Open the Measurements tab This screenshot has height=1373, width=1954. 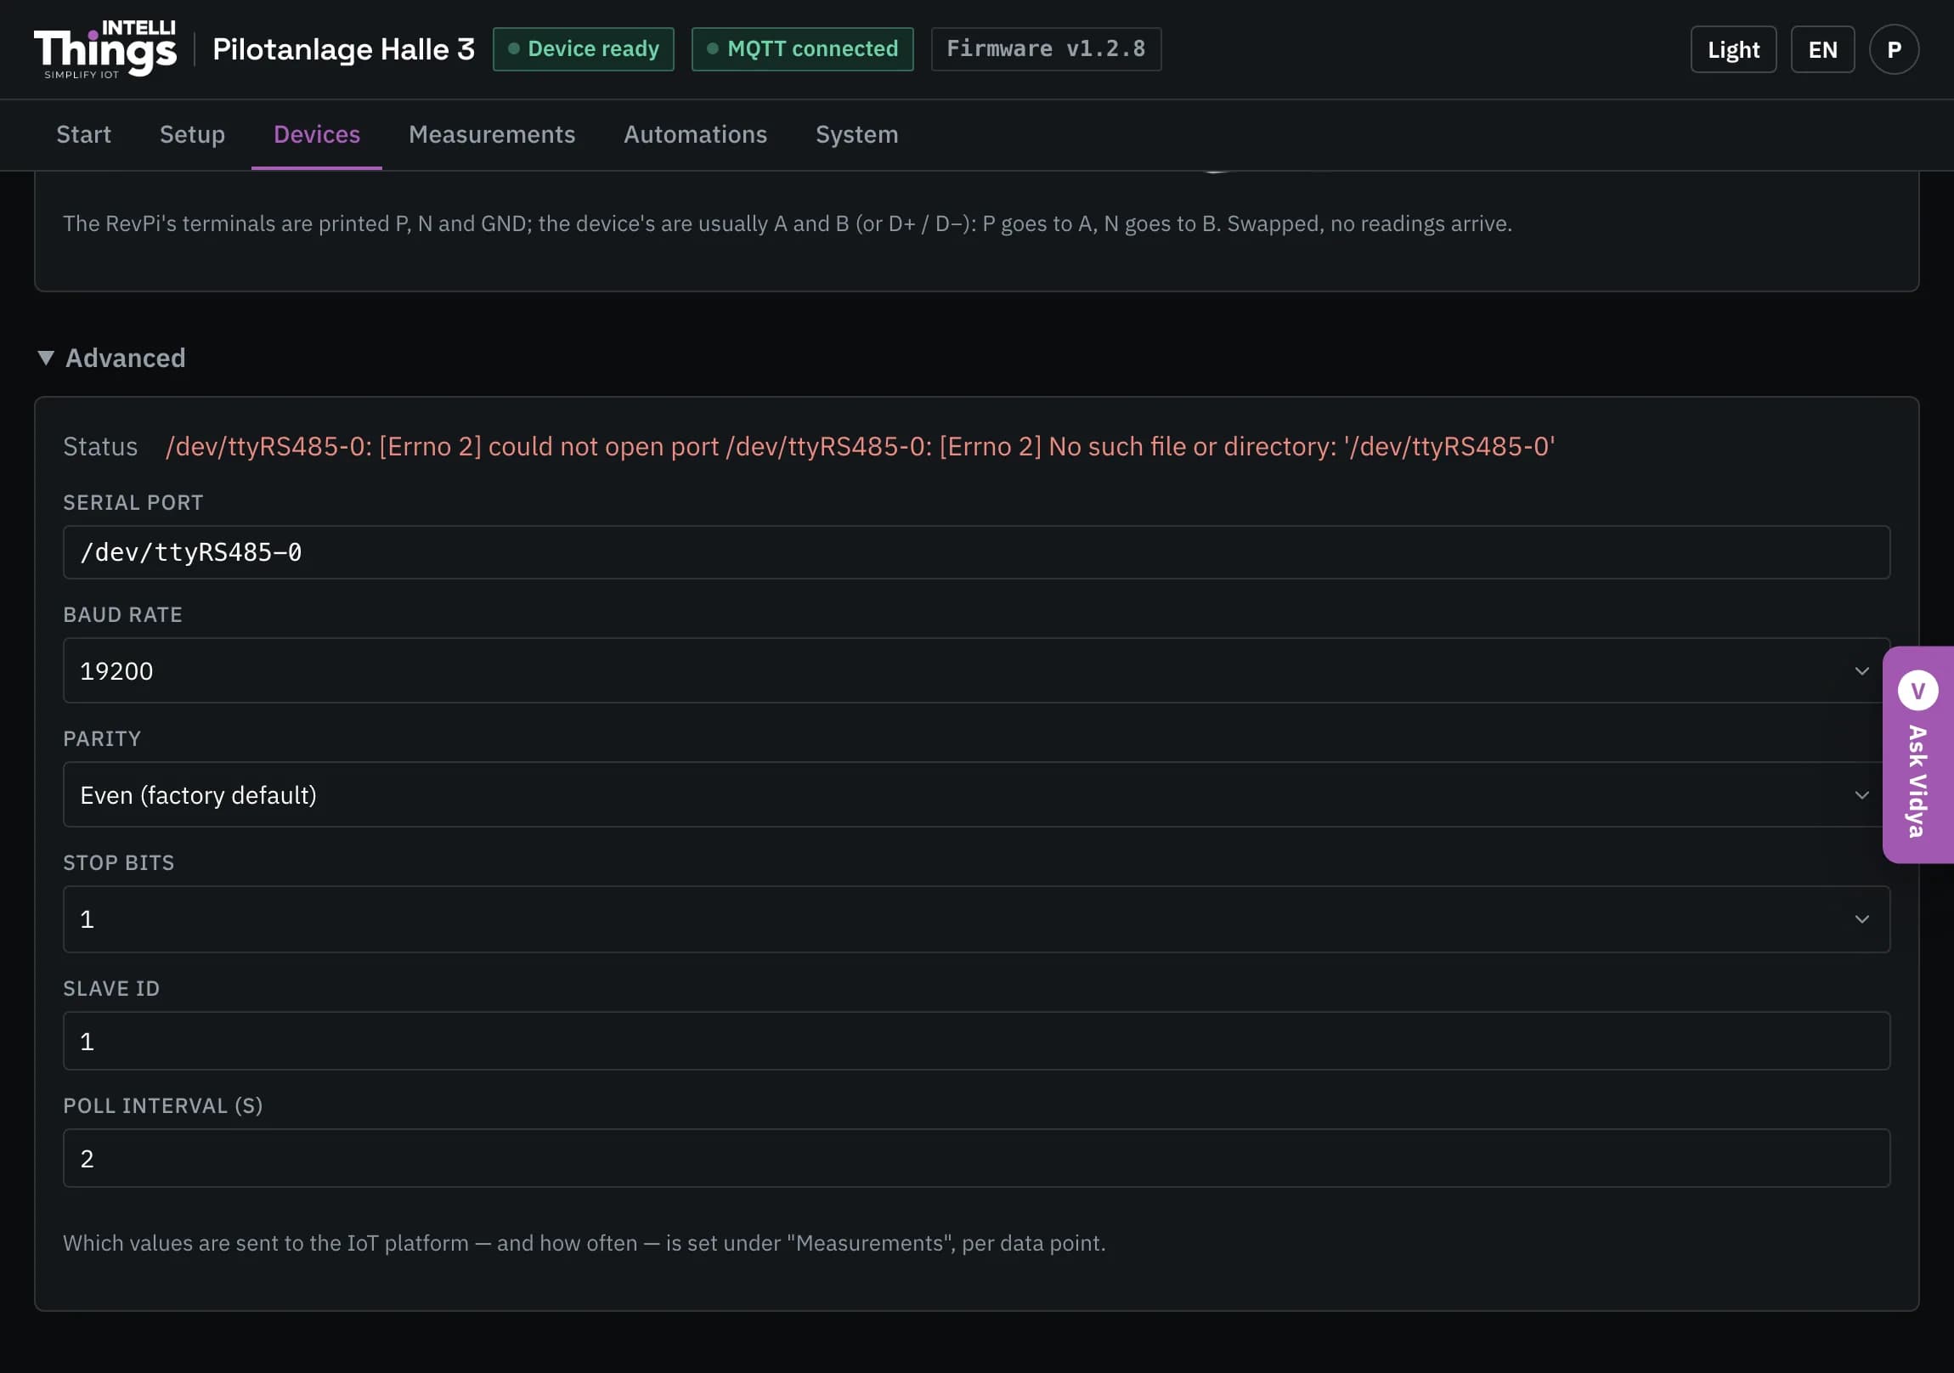click(x=492, y=134)
